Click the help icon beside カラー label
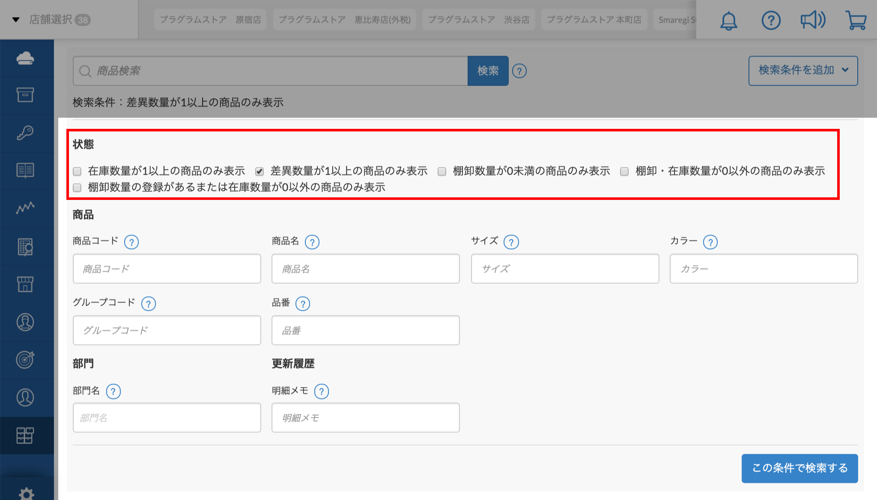Screen dimensions: 877x500 tap(710, 242)
